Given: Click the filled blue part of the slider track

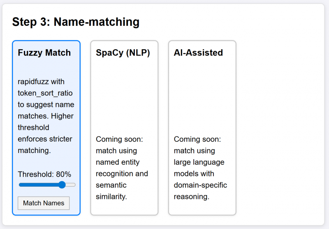Looking at the screenshot, I should (39, 185).
